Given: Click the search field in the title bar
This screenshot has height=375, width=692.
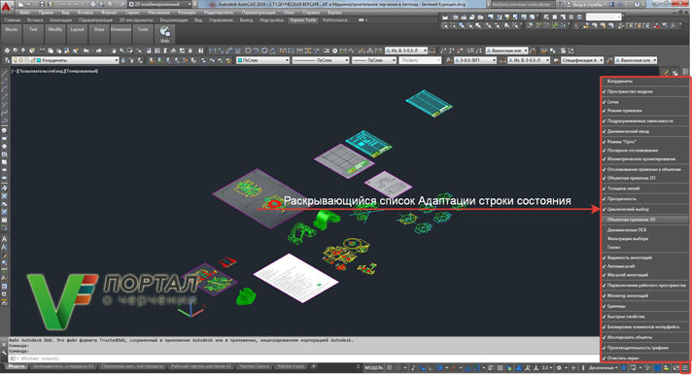Looking at the screenshot, I should click(524, 4).
